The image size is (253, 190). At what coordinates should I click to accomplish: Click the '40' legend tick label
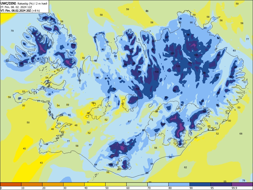pyautogui.click(x=86, y=188)
